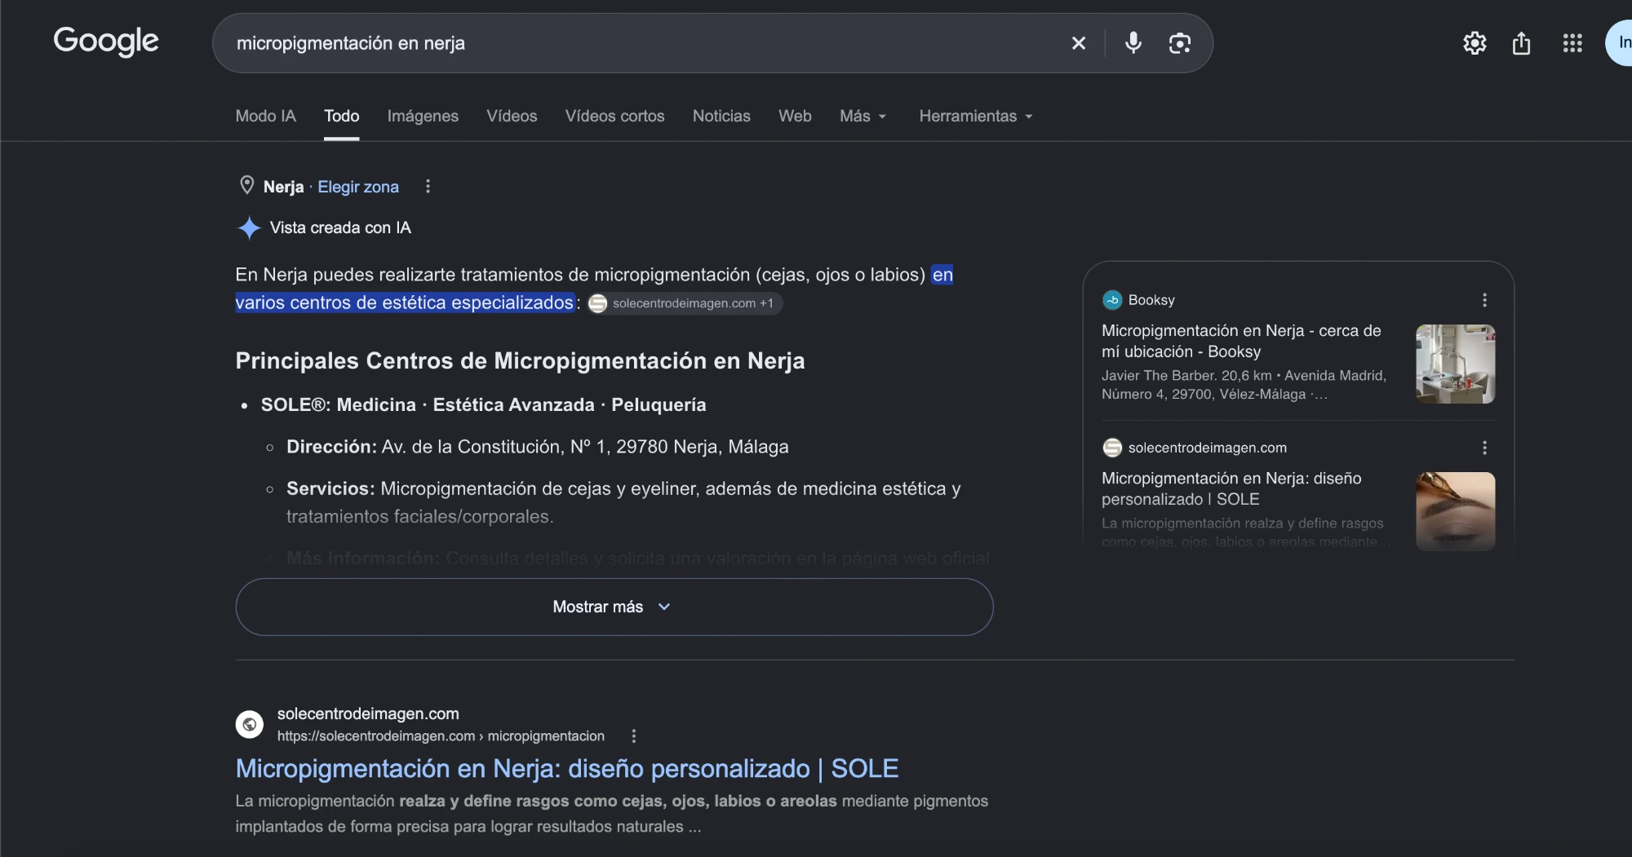Open solecentrodeimagen.com card three-dot menu
The width and height of the screenshot is (1632, 857).
[x=1484, y=448]
